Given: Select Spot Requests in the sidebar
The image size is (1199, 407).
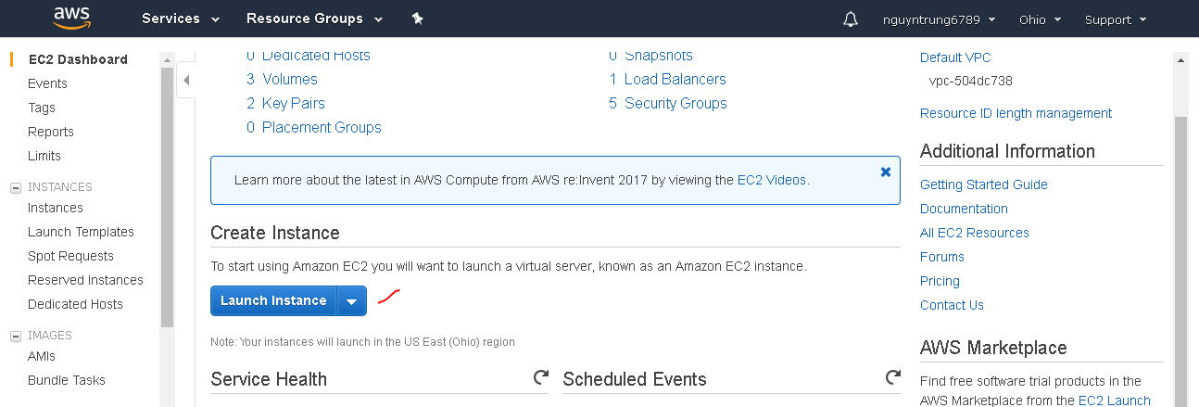Looking at the screenshot, I should 70,256.
